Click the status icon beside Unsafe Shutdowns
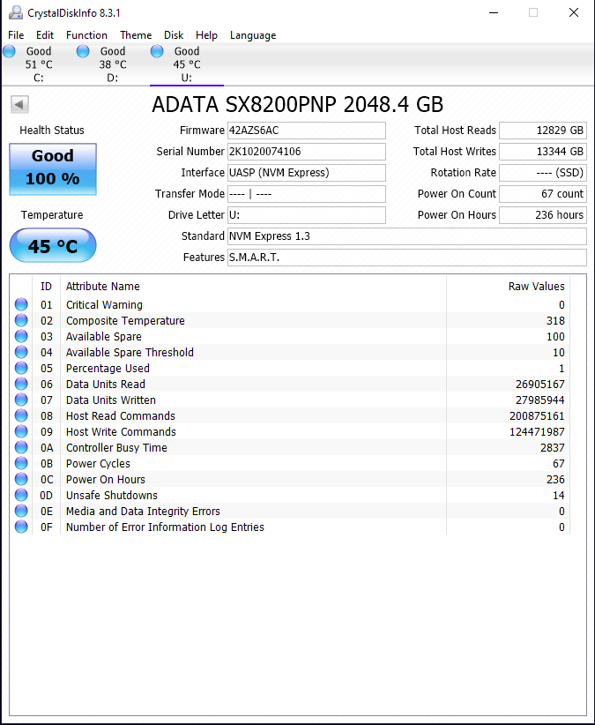The height and width of the screenshot is (725, 595). click(20, 495)
